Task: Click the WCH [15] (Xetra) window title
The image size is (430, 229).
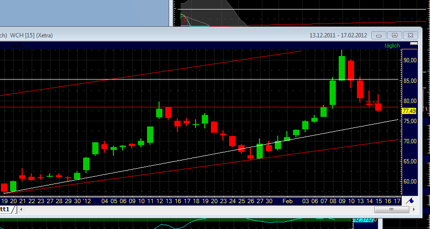Action: pos(31,35)
